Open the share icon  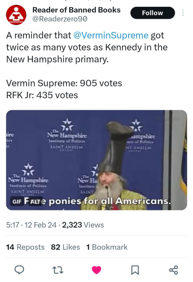tap(173, 270)
